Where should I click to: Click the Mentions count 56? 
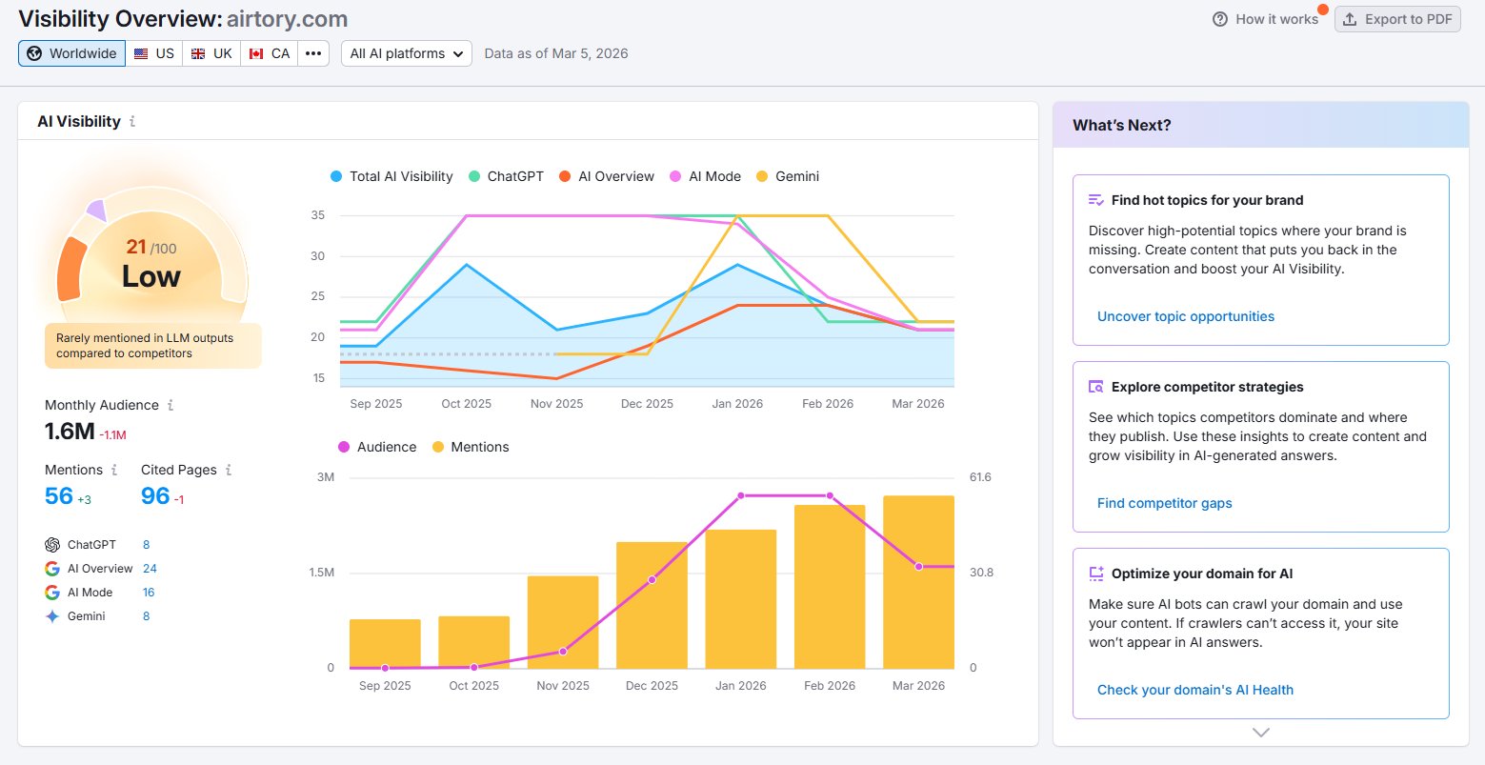tap(59, 496)
